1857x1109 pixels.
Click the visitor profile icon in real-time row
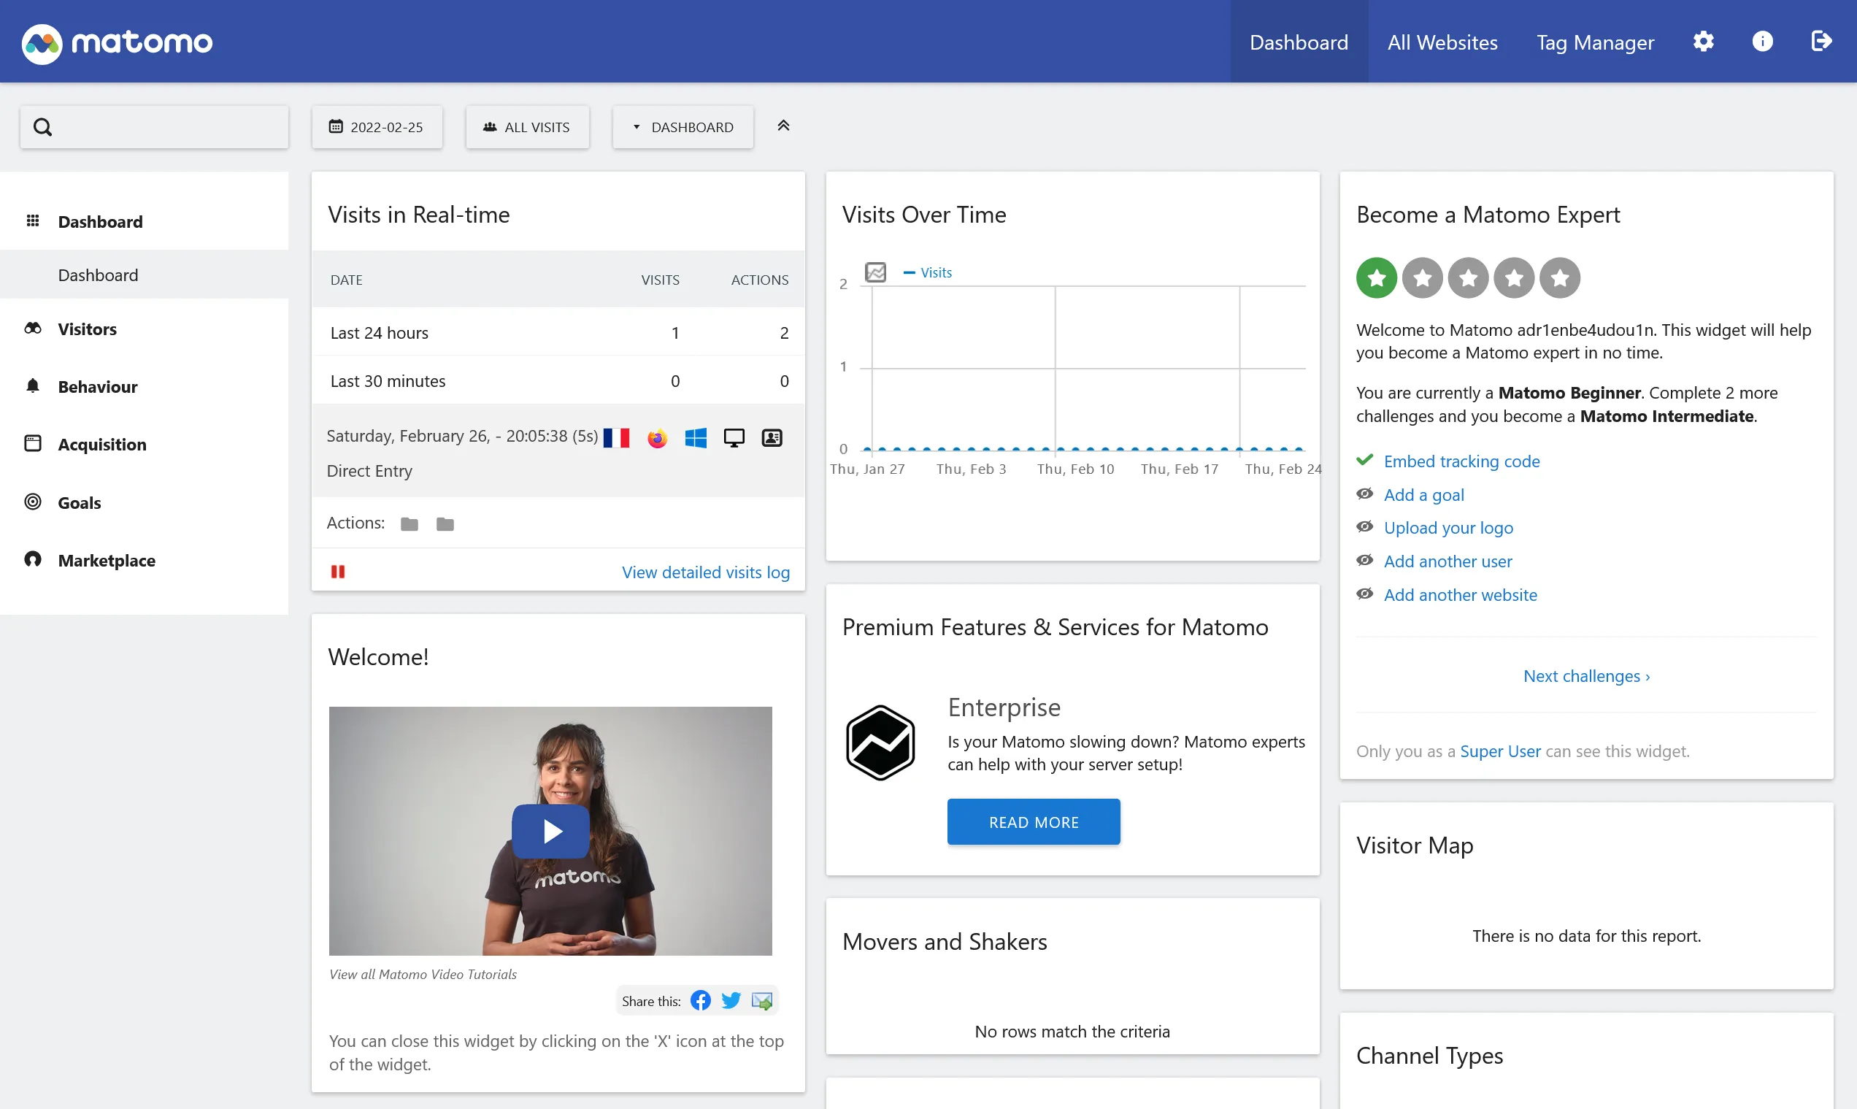(772, 438)
